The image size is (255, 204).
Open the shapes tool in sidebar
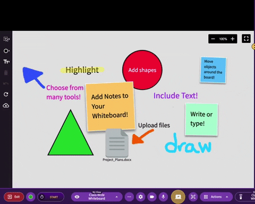coord(6,51)
